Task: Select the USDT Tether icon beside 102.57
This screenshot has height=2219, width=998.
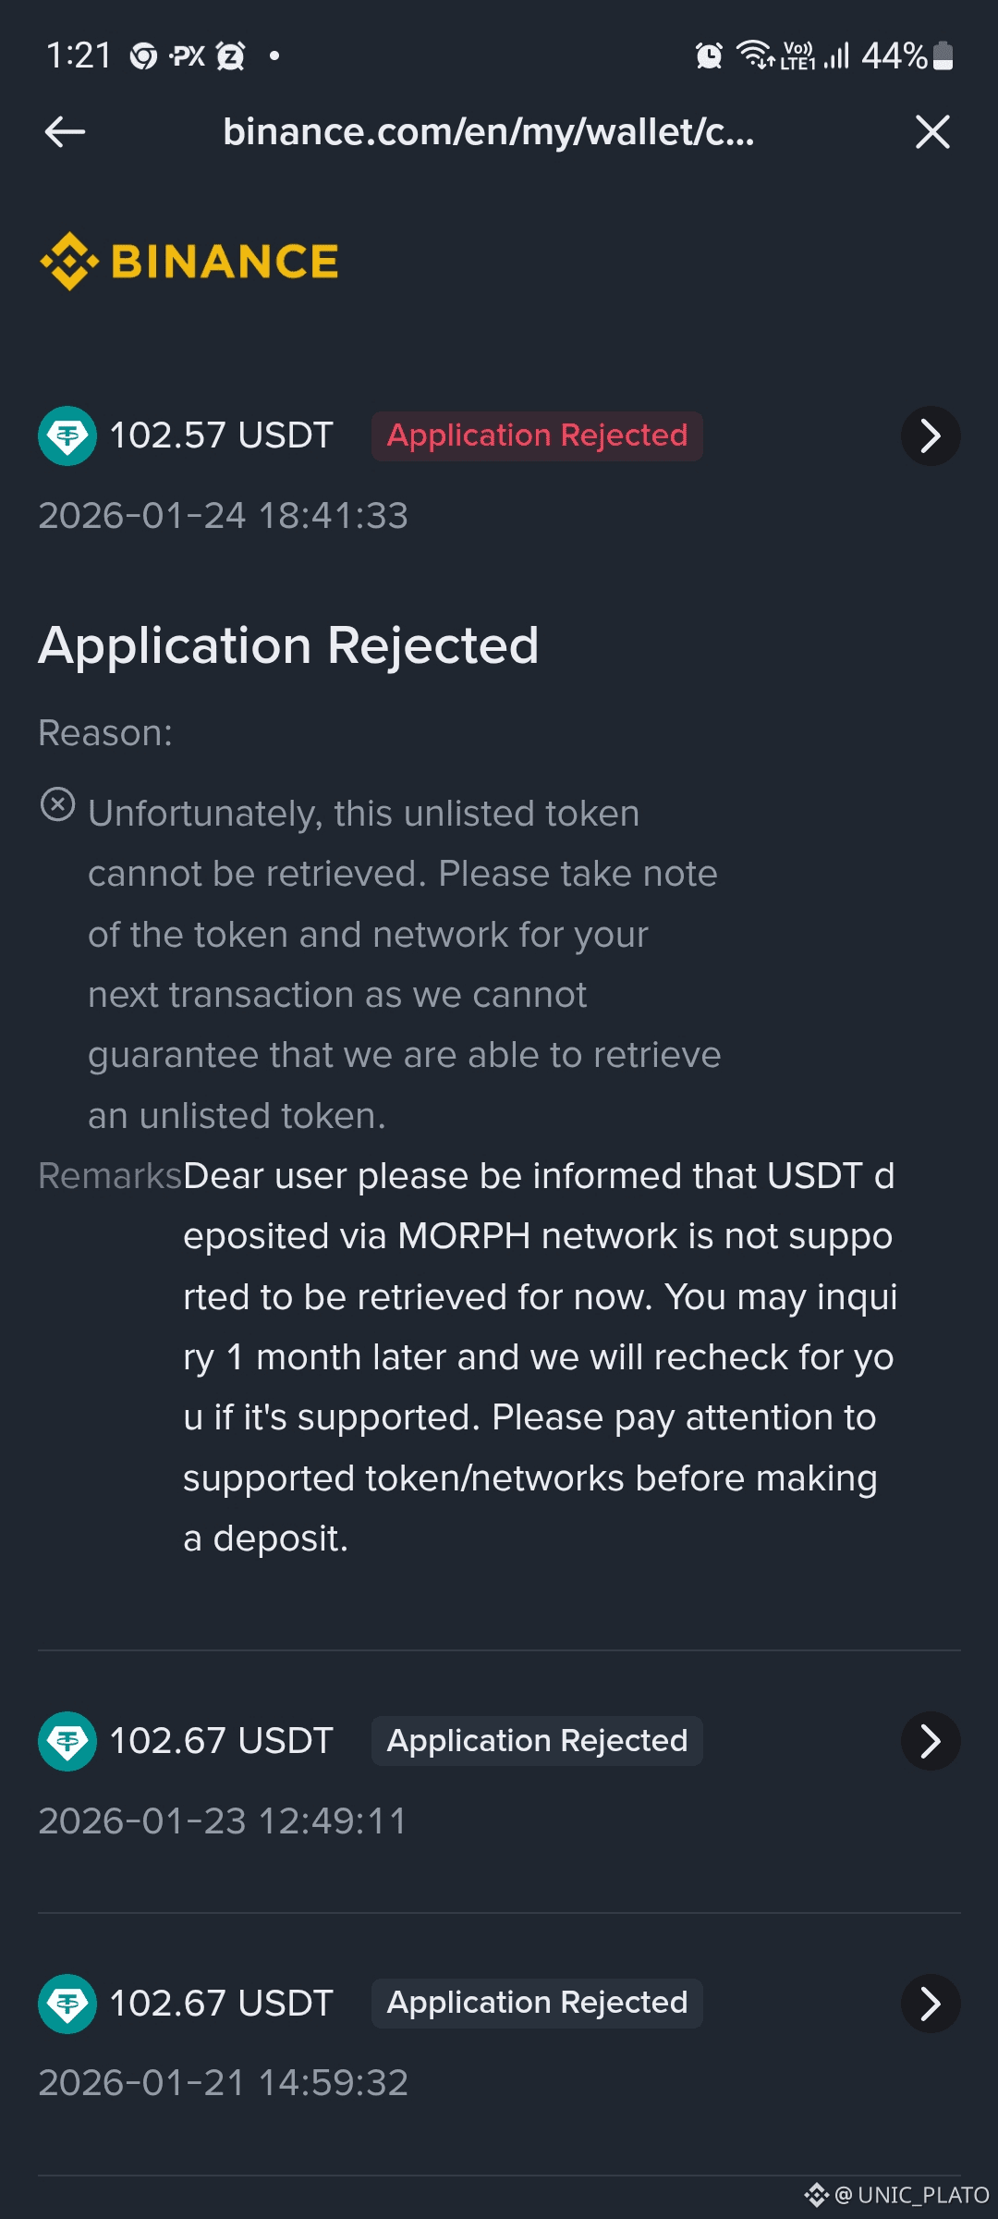Action: (67, 435)
